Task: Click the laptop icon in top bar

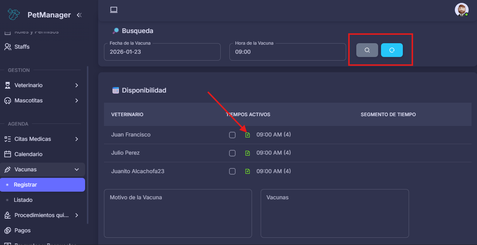Action: (x=114, y=10)
